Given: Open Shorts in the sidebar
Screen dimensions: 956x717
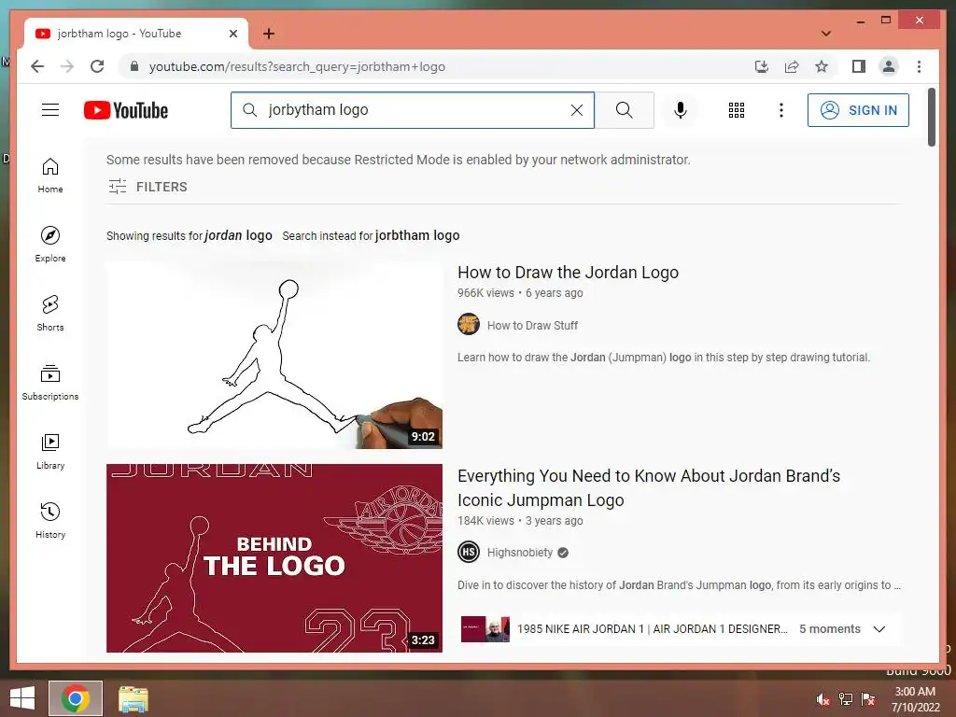Looking at the screenshot, I should coord(50,314).
